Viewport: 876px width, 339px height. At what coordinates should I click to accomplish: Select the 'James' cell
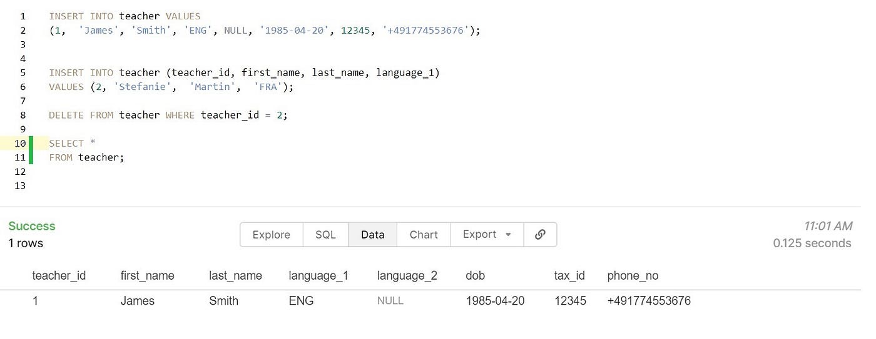(137, 301)
